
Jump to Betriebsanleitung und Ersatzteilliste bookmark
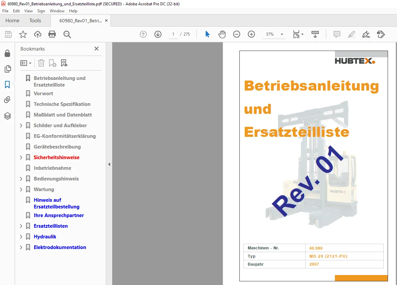tap(59, 82)
